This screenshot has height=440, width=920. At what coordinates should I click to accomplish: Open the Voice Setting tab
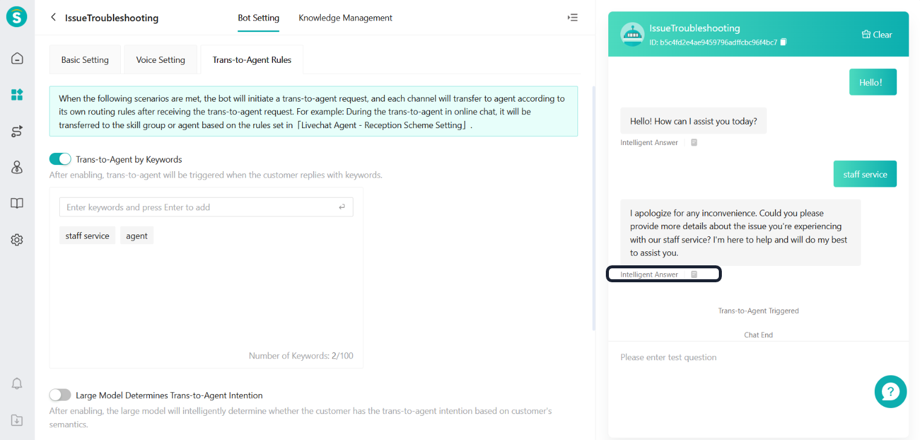click(x=161, y=60)
